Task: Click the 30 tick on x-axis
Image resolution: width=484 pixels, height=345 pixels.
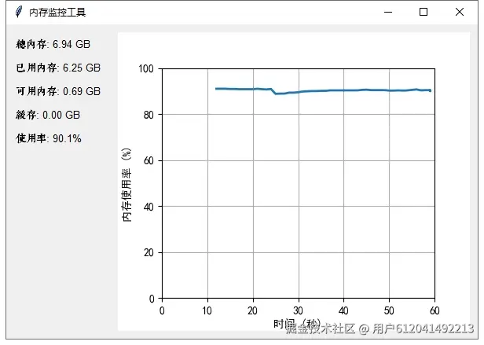Action: point(298,310)
